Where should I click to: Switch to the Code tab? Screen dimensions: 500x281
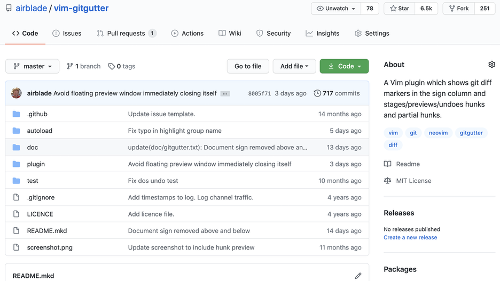click(x=25, y=34)
